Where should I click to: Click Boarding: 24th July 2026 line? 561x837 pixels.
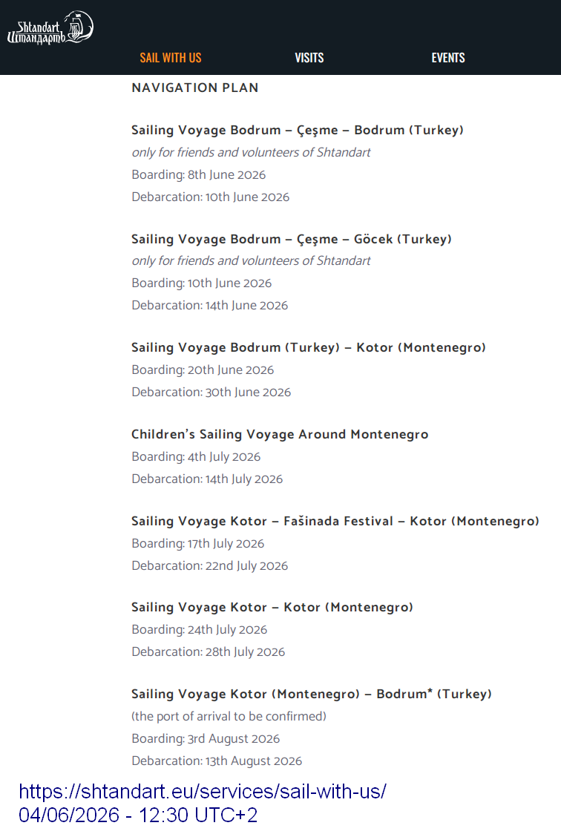coord(199,630)
